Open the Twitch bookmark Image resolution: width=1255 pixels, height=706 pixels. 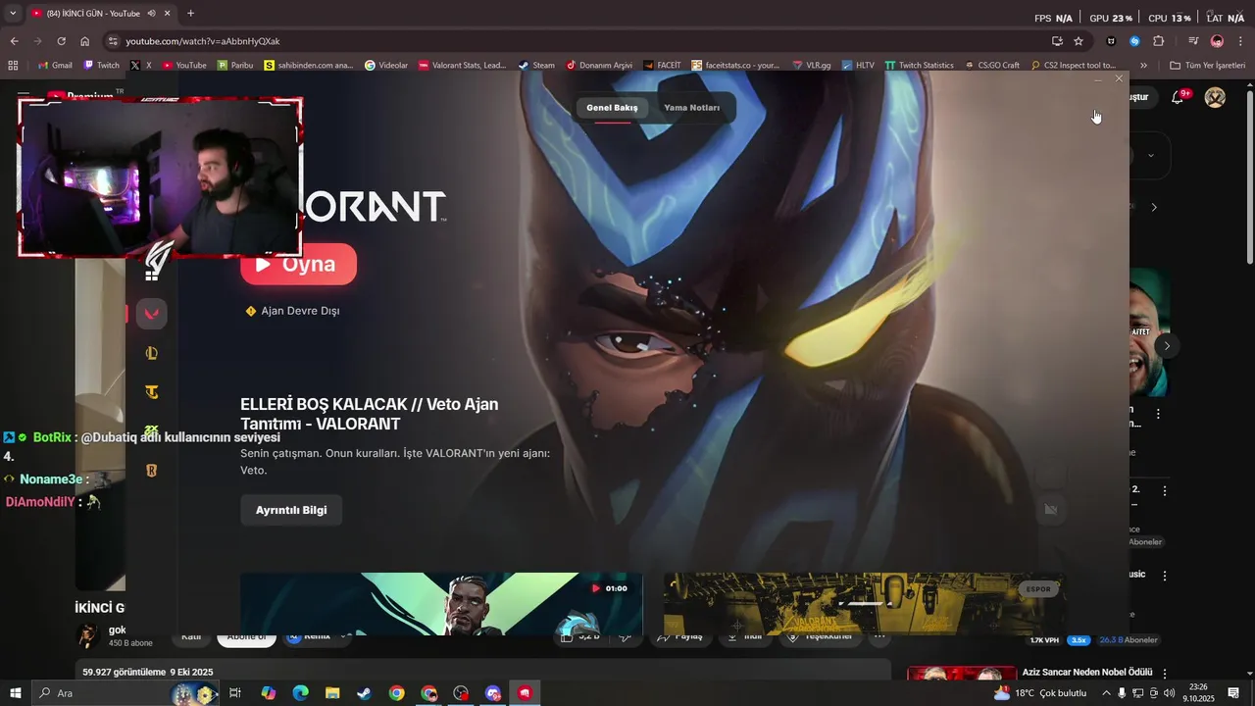[x=102, y=66]
